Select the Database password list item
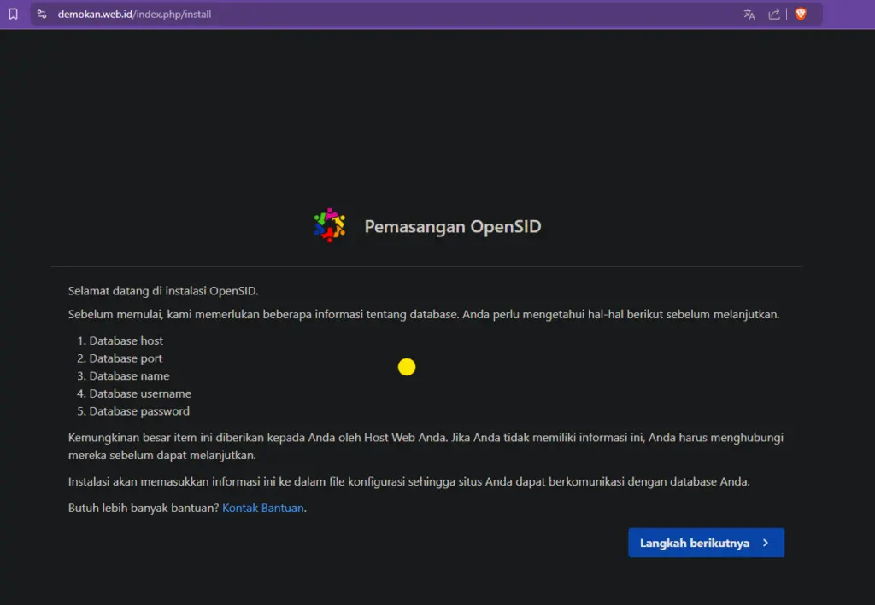The width and height of the screenshot is (875, 605). coord(137,410)
